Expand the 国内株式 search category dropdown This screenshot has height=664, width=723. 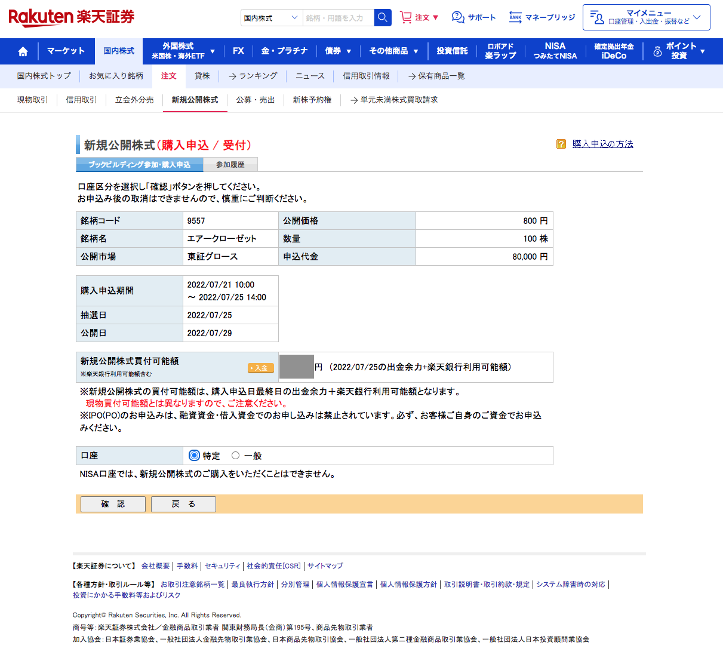pyautogui.click(x=271, y=18)
